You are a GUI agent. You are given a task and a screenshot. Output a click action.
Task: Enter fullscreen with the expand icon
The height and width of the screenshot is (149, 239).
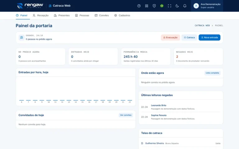pos(169,6)
